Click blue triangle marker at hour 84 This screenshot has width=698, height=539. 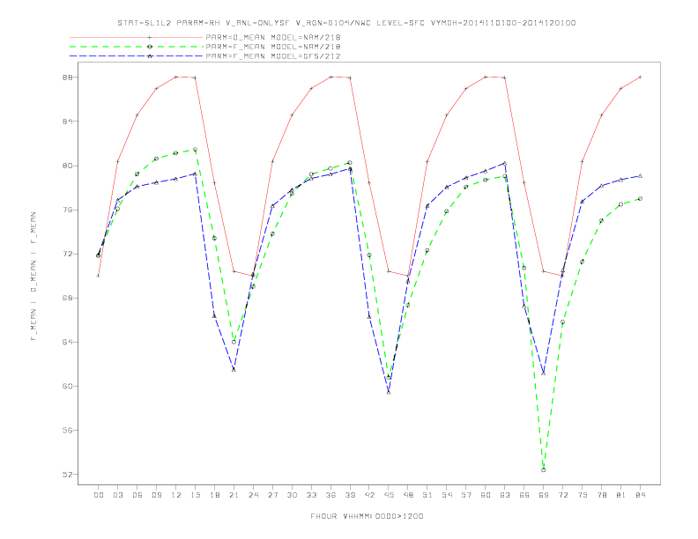641,176
